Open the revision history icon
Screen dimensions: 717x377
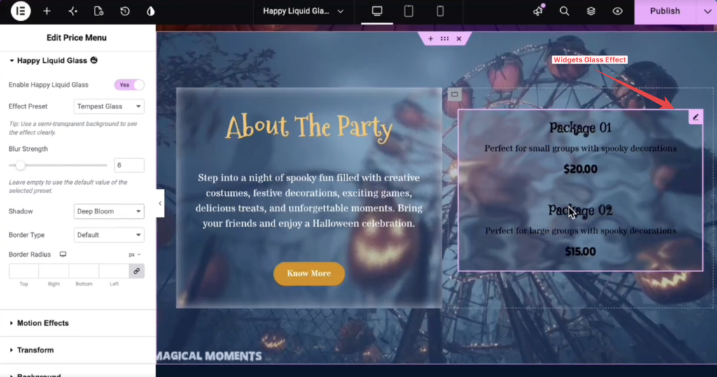point(125,11)
